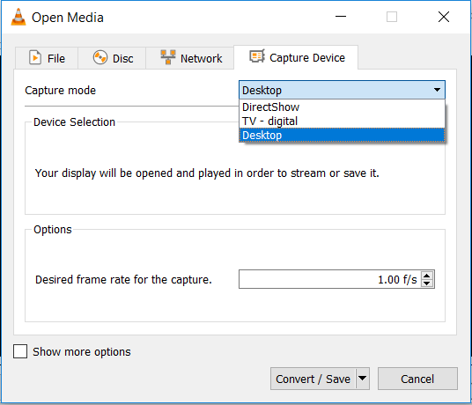Click the Network tab network icon
This screenshot has width=472, height=405.
[x=168, y=57]
